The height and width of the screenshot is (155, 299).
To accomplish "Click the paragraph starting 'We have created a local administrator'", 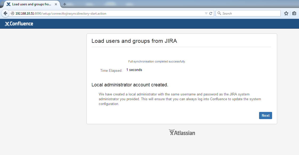I will click(x=180, y=99).
